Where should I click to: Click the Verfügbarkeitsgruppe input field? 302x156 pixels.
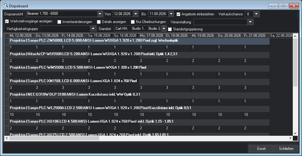tap(66, 29)
